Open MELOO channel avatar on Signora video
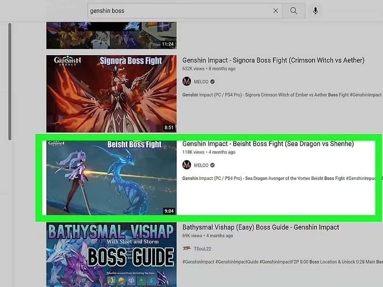383x287 pixels. 187,81
